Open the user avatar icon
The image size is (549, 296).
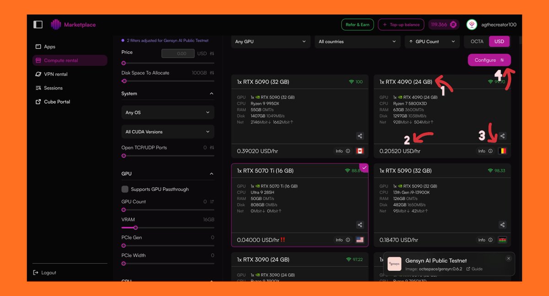[x=472, y=25]
